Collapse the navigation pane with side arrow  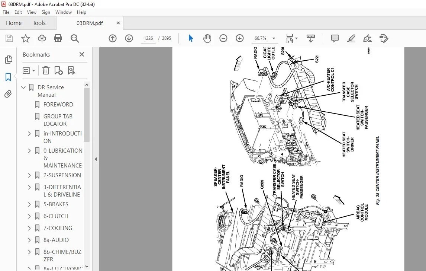point(96,159)
